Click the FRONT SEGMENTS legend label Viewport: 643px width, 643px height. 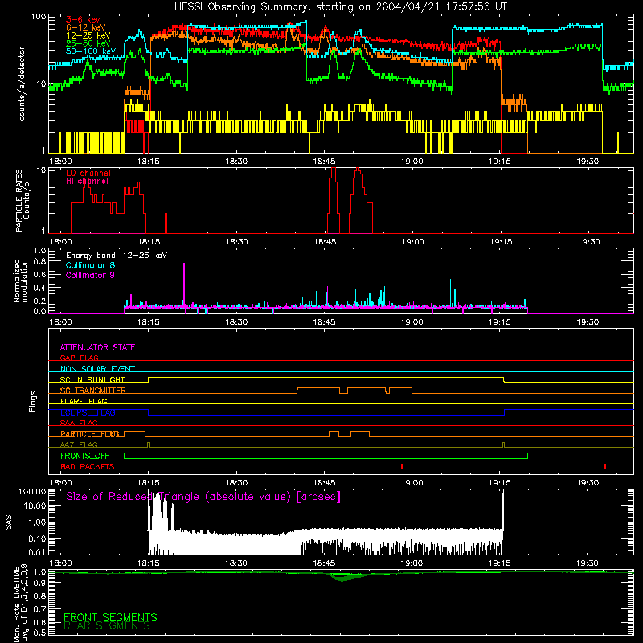110,617
